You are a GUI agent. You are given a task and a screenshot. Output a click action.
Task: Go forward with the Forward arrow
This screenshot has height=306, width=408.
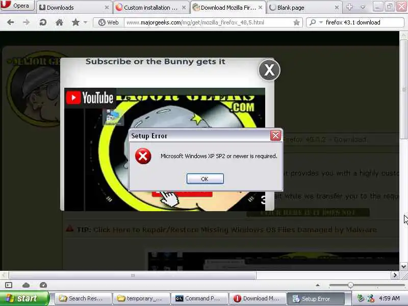click(27, 22)
